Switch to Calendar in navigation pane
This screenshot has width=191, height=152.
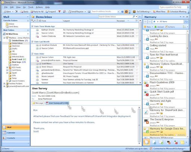tap(16, 133)
